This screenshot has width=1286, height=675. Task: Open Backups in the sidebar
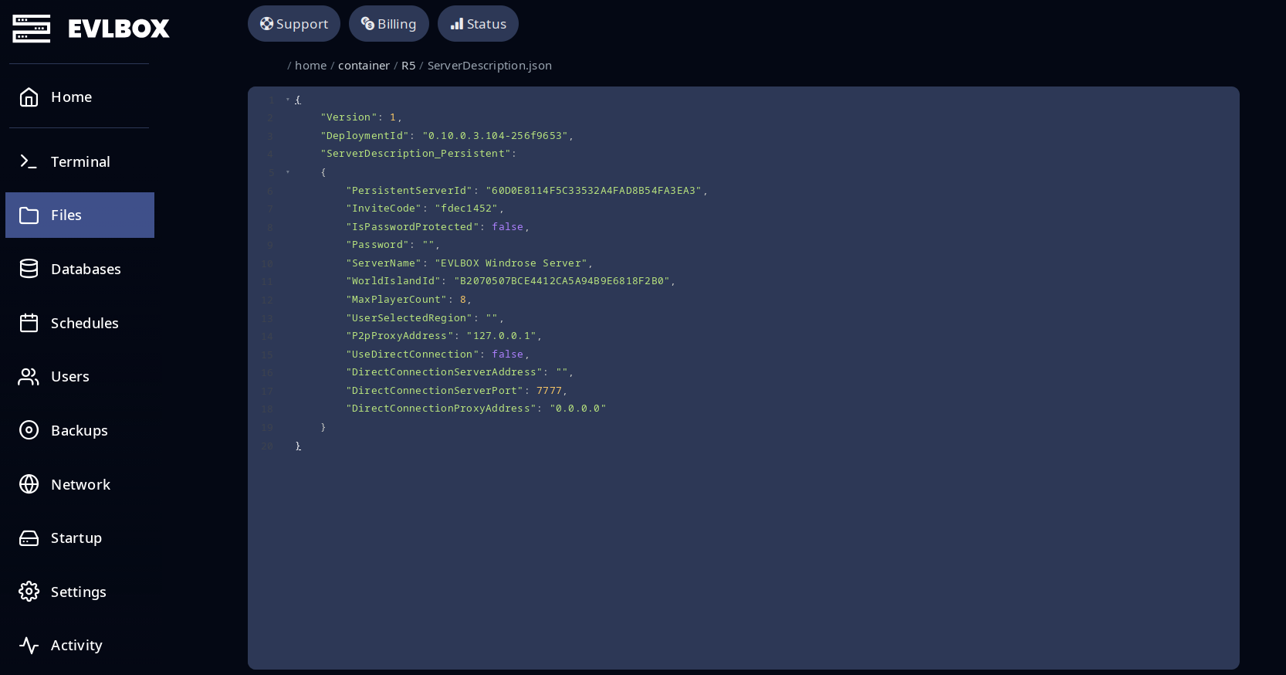[80, 430]
